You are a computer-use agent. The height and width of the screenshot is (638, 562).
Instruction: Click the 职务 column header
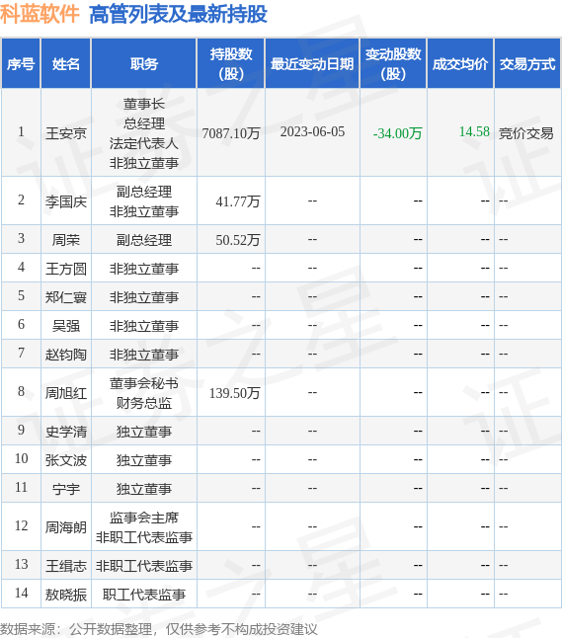point(144,64)
